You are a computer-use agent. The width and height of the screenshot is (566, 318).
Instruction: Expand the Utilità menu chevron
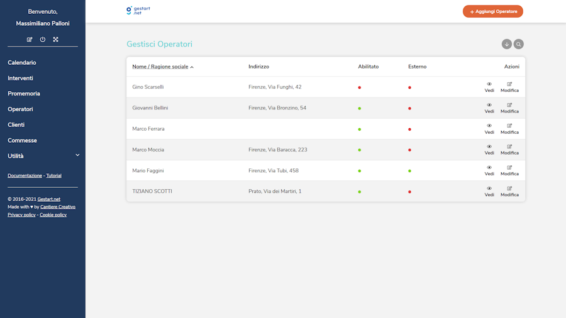pyautogui.click(x=77, y=155)
